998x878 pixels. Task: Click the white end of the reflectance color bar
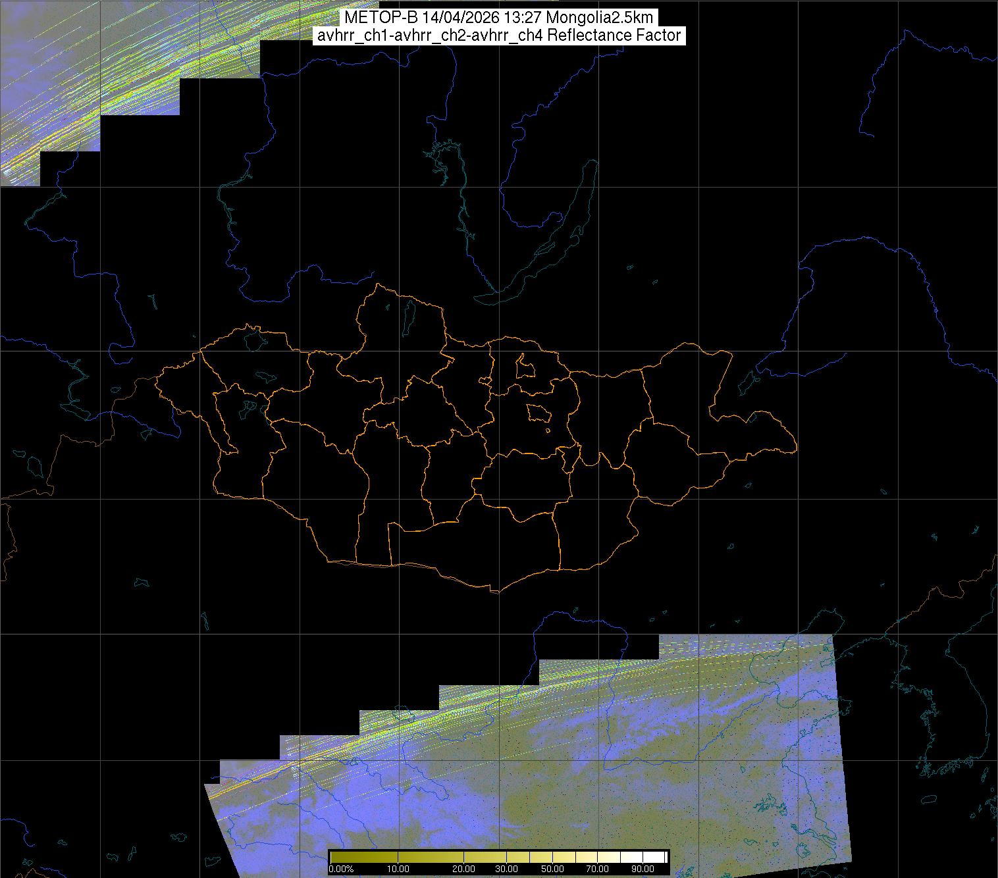point(660,857)
